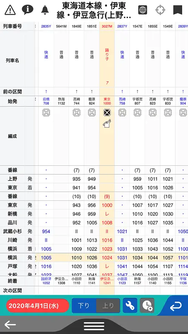Open the date picker 2020年4月1日(水)
This screenshot has width=188, height=334.
(38, 306)
